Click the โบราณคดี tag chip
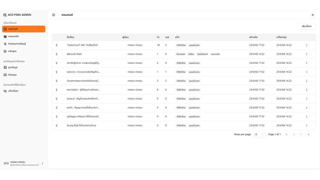The height and width of the screenshot is (180, 320). [x=181, y=54]
